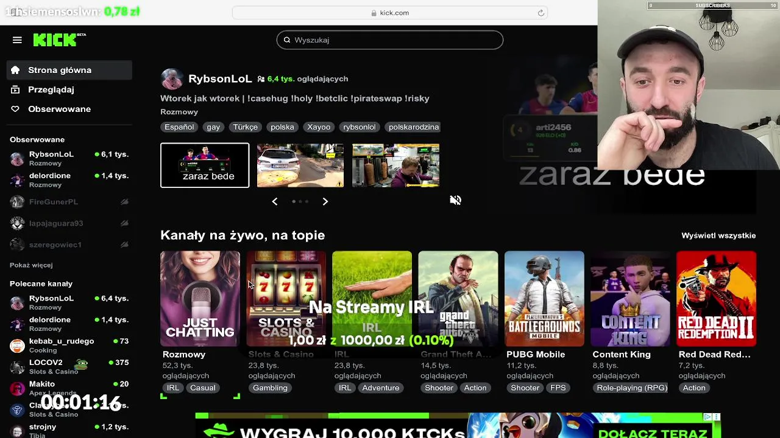The width and height of the screenshot is (780, 438).
Task: Select the 'zaraz bede' stream thumbnail
Action: coord(205,165)
